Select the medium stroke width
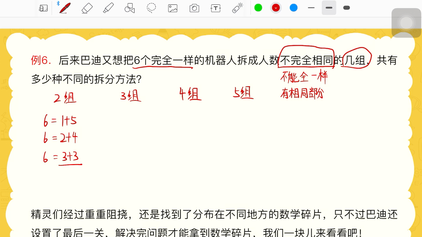This screenshot has width=422, height=237. pos(329,8)
